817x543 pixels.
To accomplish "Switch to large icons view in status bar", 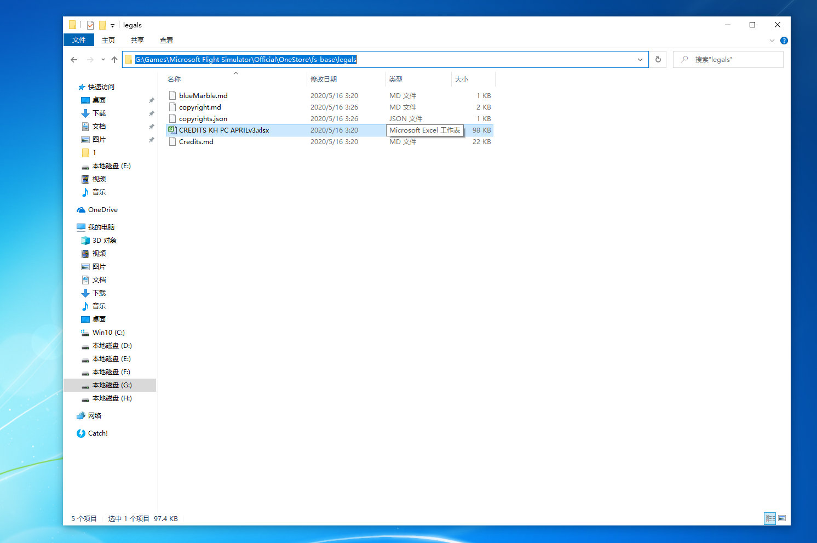I will pyautogui.click(x=782, y=518).
